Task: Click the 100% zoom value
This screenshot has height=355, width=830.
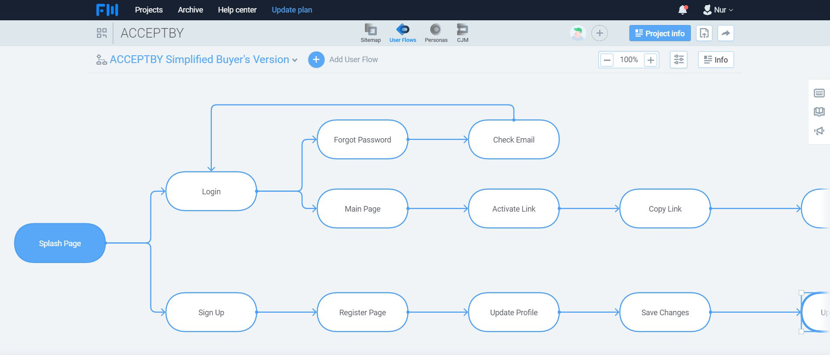Action: coord(629,60)
